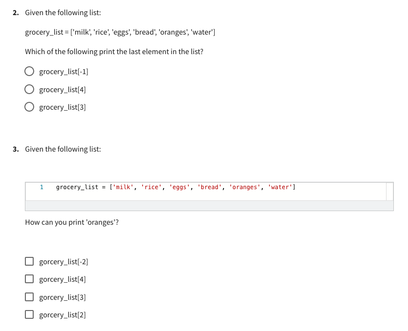Click the 'milk' string inside the code block

point(122,187)
